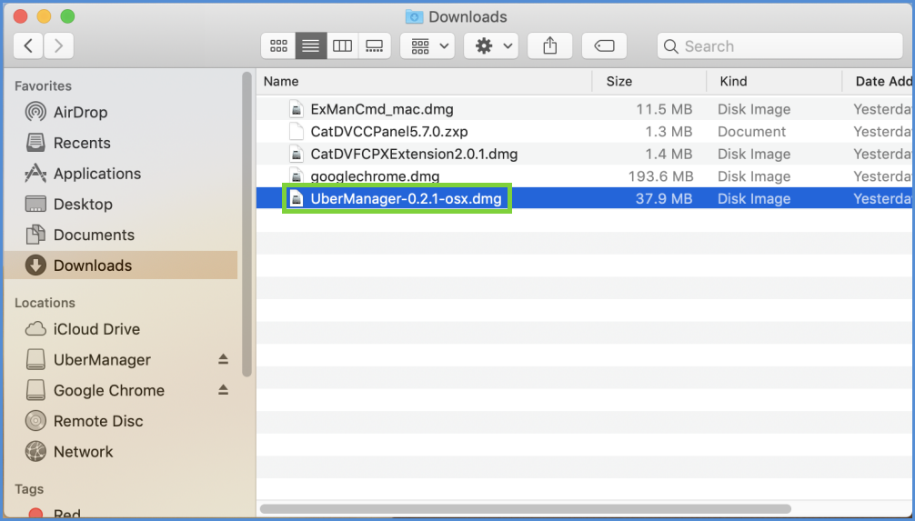Image resolution: width=915 pixels, height=521 pixels.
Task: Click the 1.4 MB size cell
Action: [x=669, y=154]
